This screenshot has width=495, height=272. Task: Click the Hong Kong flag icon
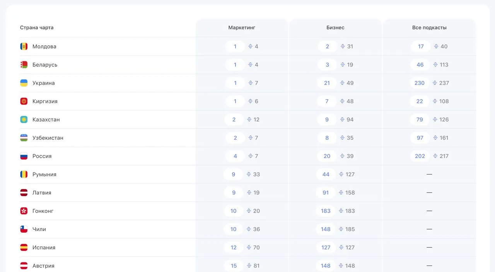[24, 211]
